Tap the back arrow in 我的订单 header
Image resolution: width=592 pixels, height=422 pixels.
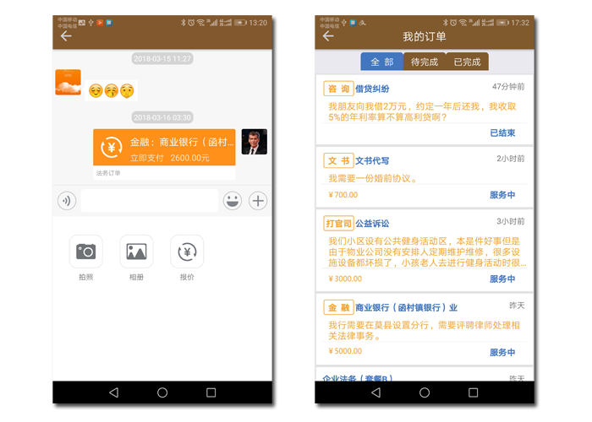328,36
